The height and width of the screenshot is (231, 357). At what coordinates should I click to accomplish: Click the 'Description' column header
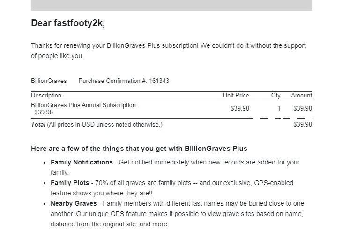tap(46, 96)
